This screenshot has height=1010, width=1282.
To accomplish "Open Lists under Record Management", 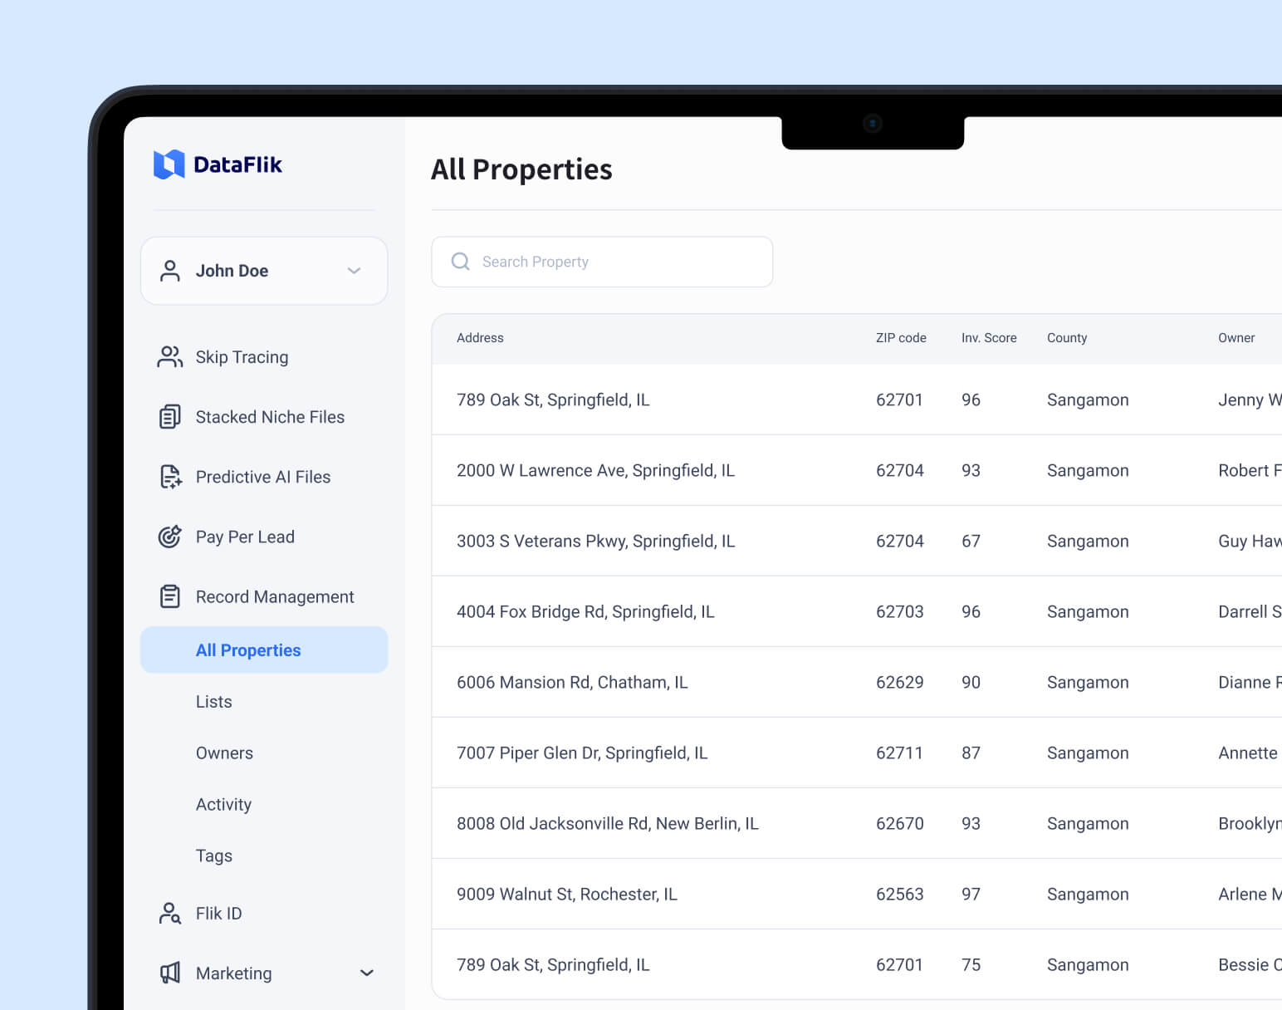I will (x=213, y=702).
